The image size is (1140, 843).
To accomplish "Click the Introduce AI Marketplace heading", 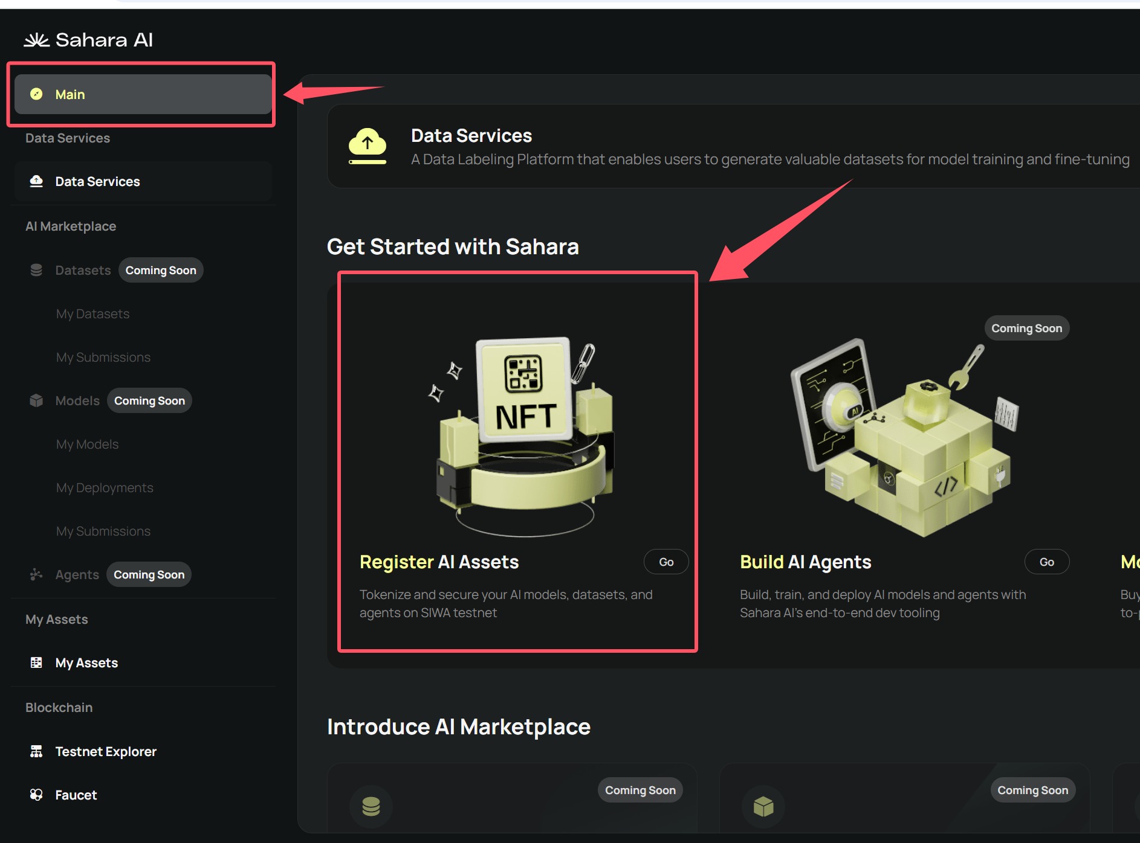I will click(x=459, y=726).
